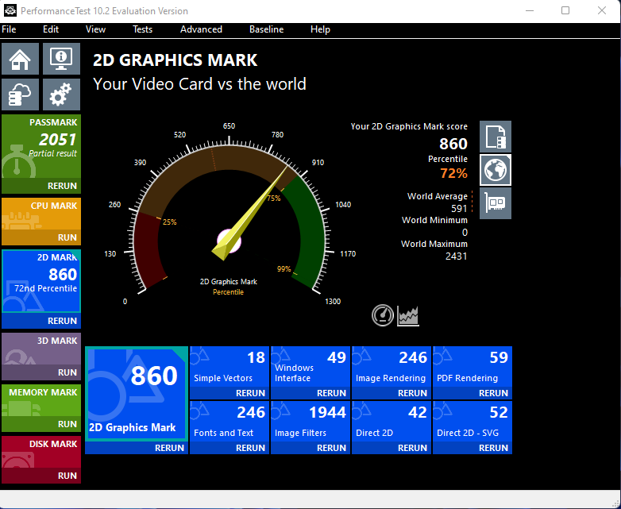Click the 860 score beside the gauge

(453, 144)
